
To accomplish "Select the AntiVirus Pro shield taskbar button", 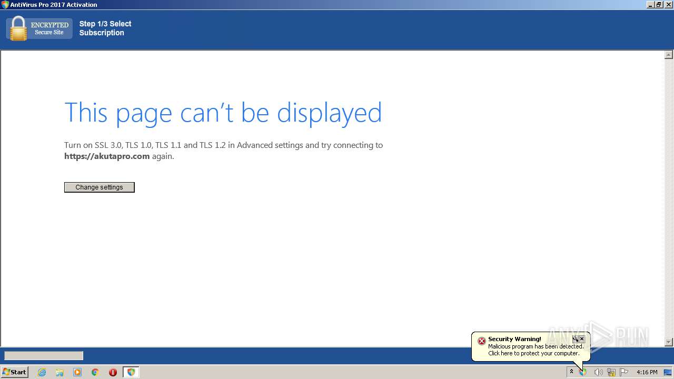I will (x=131, y=372).
